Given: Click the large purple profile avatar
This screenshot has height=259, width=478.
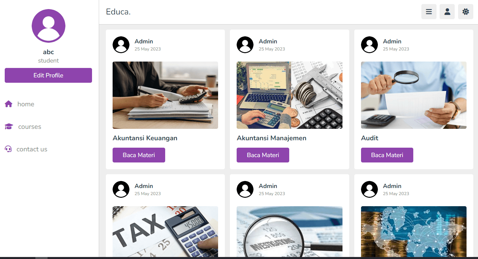Looking at the screenshot, I should 49,26.
